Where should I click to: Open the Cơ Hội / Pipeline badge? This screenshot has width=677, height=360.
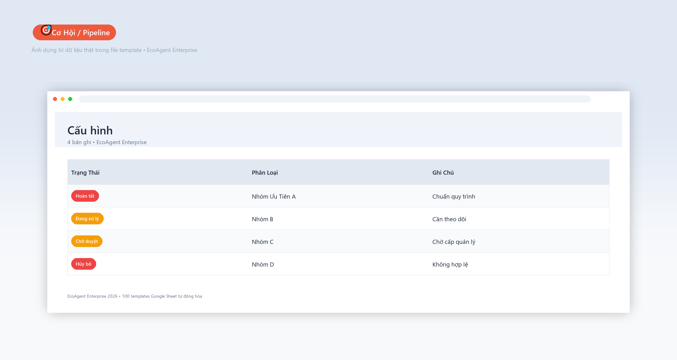click(x=74, y=32)
